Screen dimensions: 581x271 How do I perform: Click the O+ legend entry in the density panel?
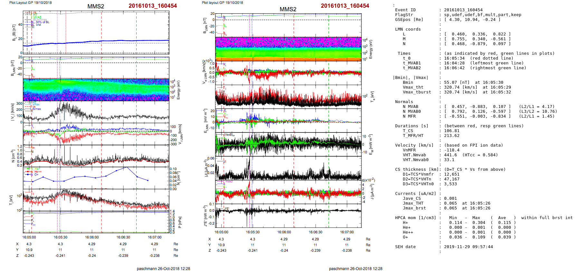pyautogui.click(x=36, y=175)
